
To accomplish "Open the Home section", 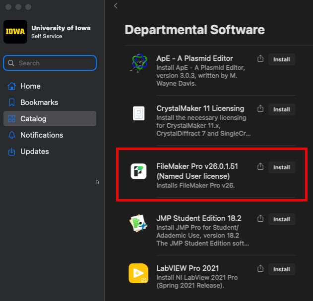I will click(x=50, y=86).
